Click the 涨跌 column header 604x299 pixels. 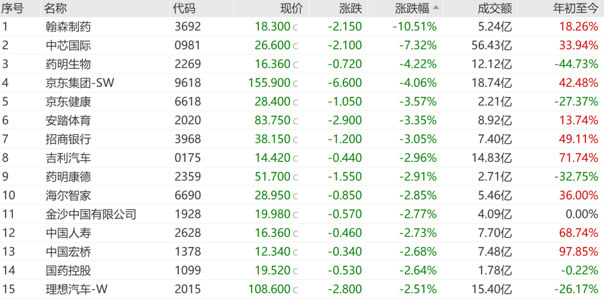coord(351,8)
